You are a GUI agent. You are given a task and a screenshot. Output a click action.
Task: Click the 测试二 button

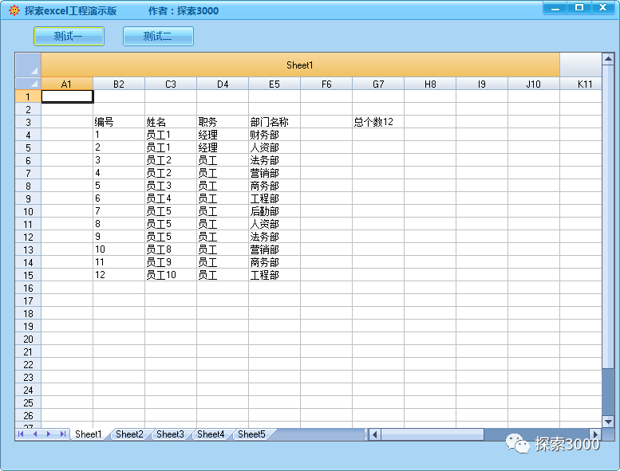158,37
